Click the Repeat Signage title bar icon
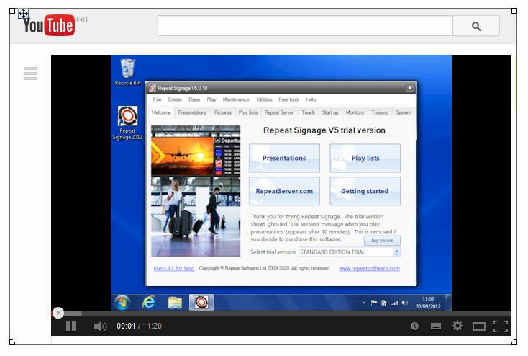The height and width of the screenshot is (356, 528). coord(153,88)
